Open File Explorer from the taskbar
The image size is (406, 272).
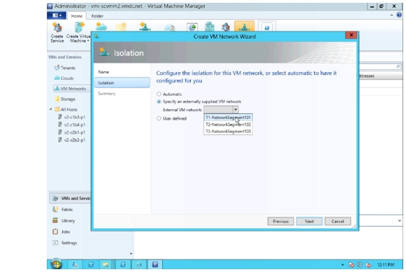(x=106, y=264)
